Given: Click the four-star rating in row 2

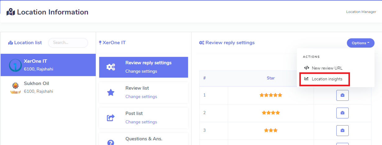Looking at the screenshot, I should click(x=271, y=113).
